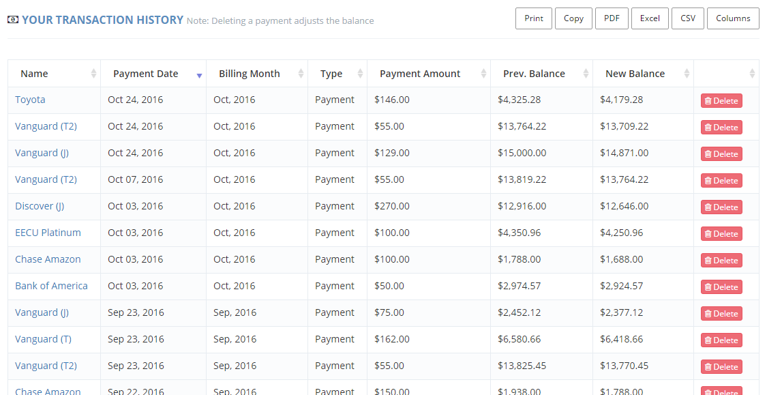This screenshot has width=767, height=395.
Task: Open Vanguard (T2) link dated Oct 24
Action: point(46,126)
